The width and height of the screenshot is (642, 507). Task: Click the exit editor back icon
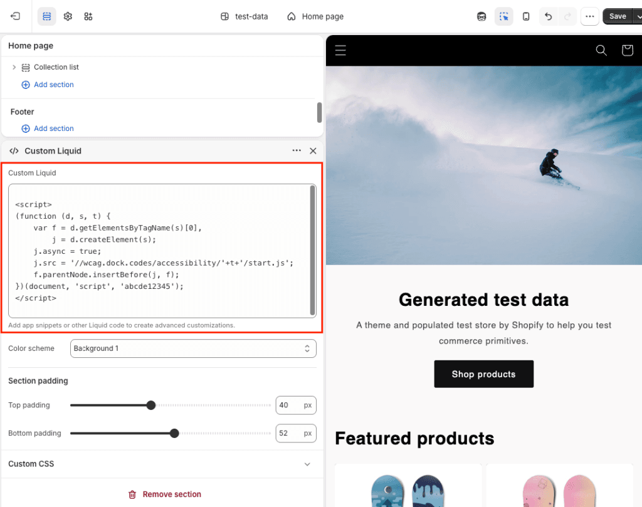click(15, 16)
